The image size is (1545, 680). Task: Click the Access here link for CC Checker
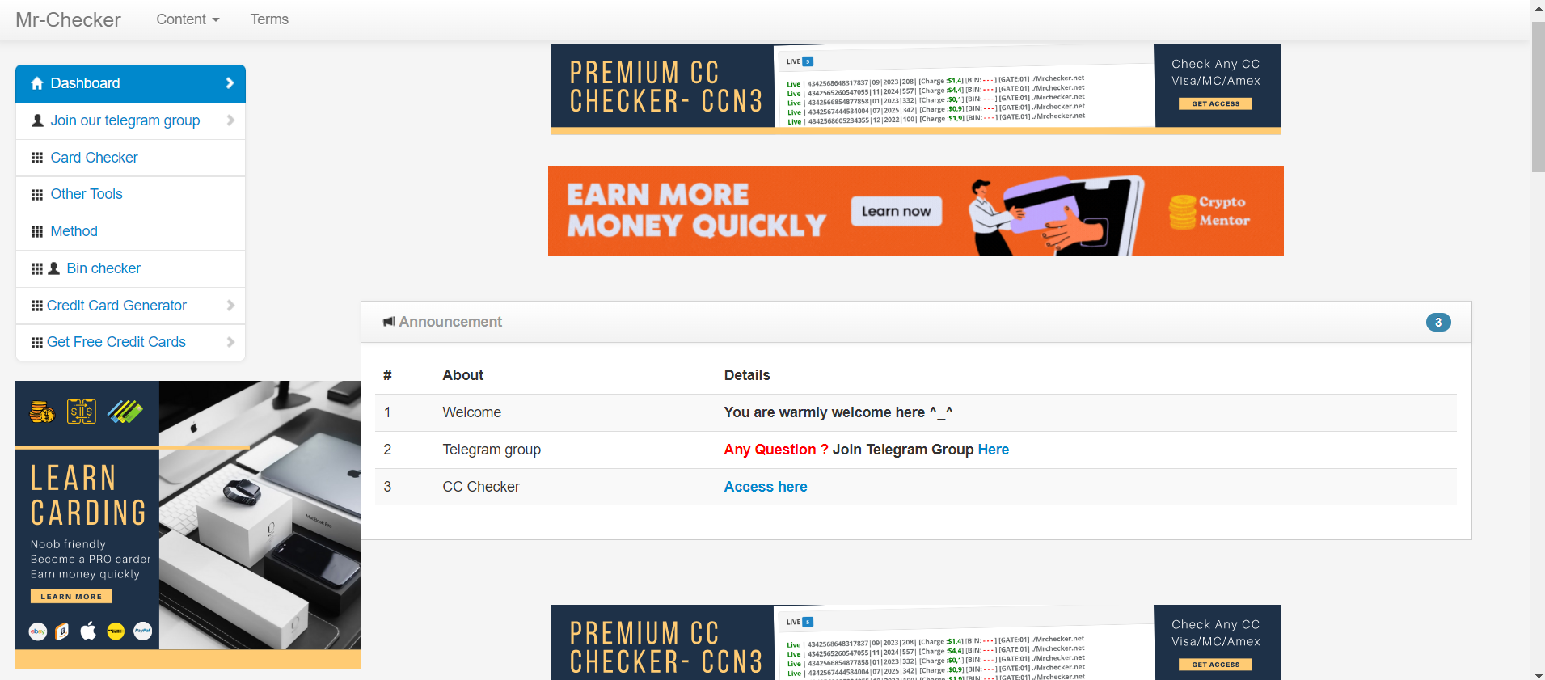766,487
